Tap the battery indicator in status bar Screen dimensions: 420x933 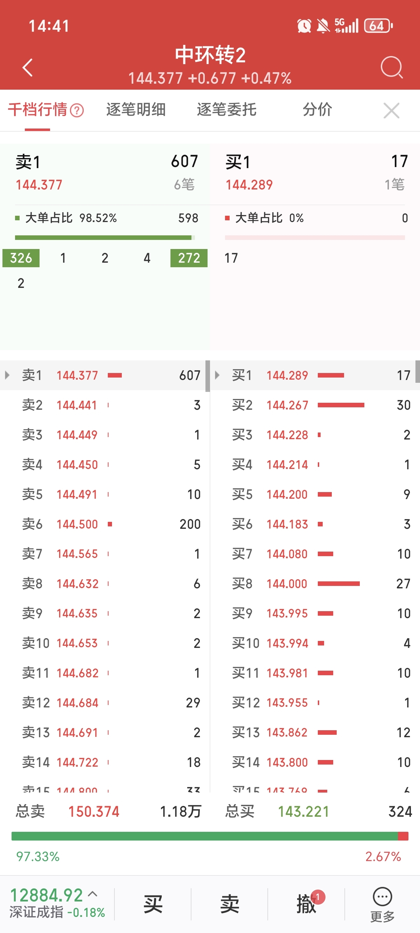point(378,26)
